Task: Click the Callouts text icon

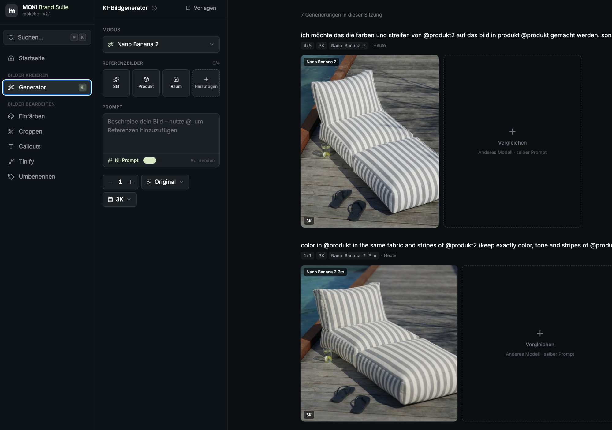Action: coord(11,146)
